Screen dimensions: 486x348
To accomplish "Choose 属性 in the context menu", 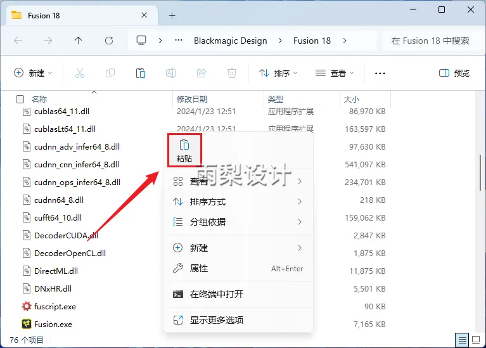I will click(238, 268).
